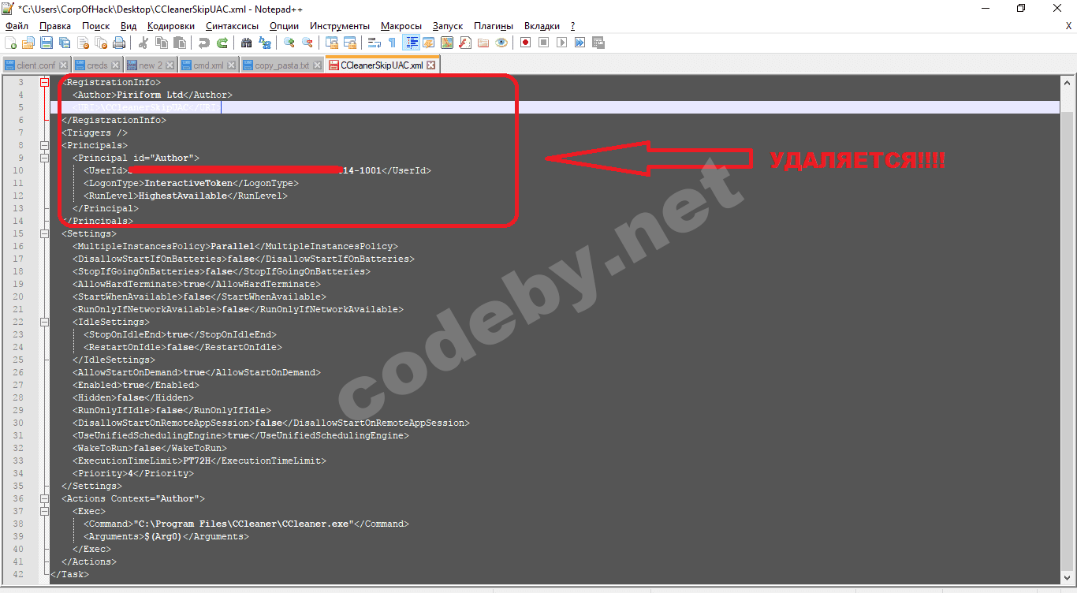The image size is (1077, 593).
Task: Click the Cut scissors icon
Action: tap(143, 43)
